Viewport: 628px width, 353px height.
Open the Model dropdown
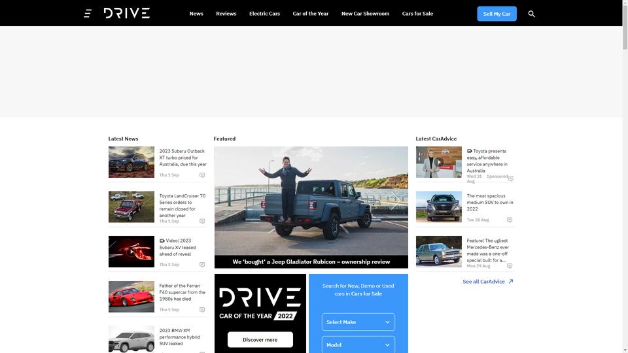point(358,345)
